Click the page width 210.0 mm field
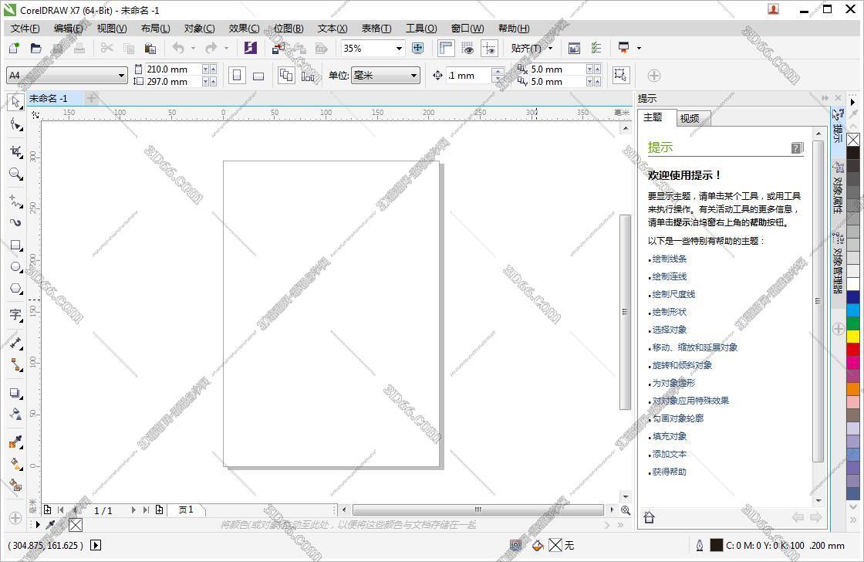 coord(173,69)
